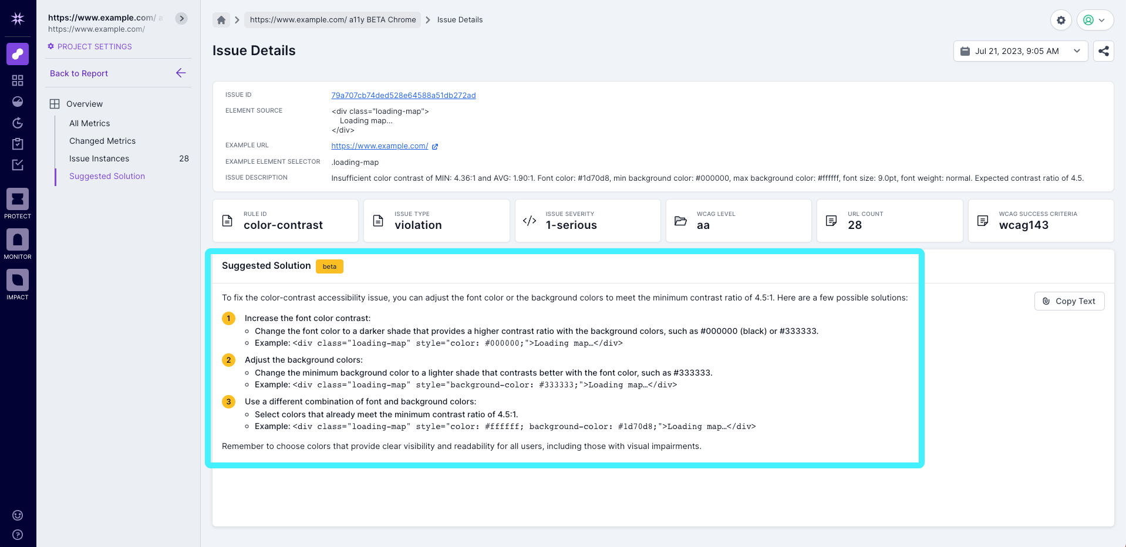Open the https://www.example.com/ example URL link

point(380,146)
